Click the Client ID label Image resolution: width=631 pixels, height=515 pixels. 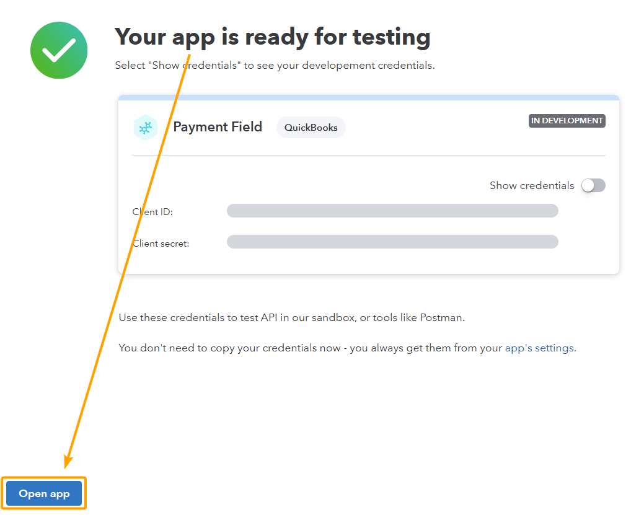[152, 211]
